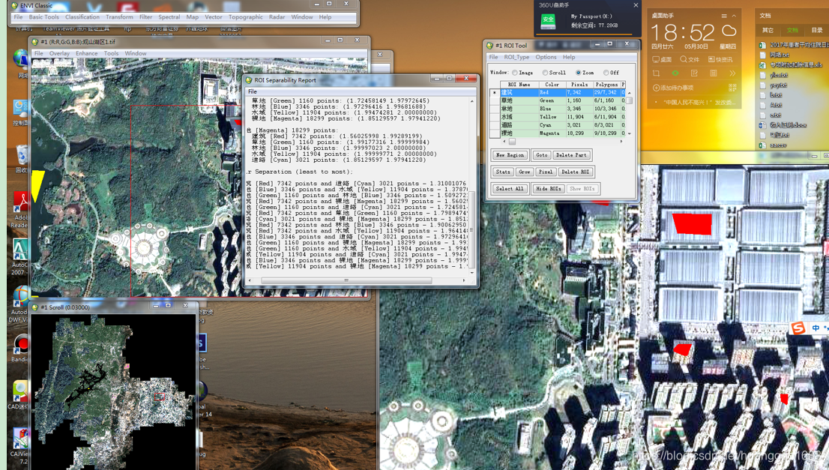Click the Select All button
This screenshot has width=829, height=470.
(x=510, y=189)
